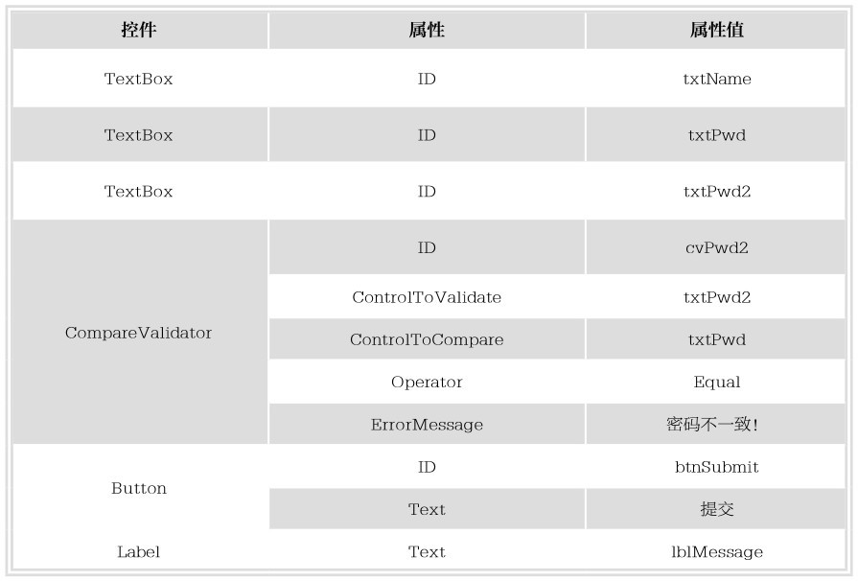Select the txtName value cell
This screenshot has height=581, width=858.
coord(716,79)
